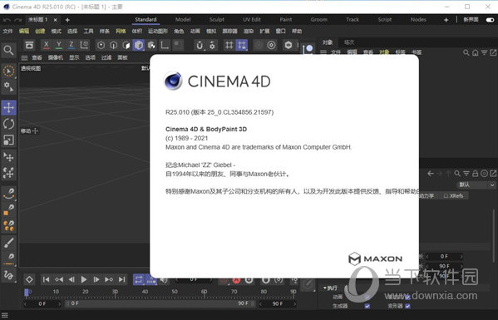The image size is (498, 320).
Task: Open the XRefs tab in attribute panel
Action: tap(454, 196)
